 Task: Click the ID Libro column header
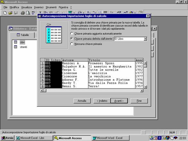(x=53, y=60)
